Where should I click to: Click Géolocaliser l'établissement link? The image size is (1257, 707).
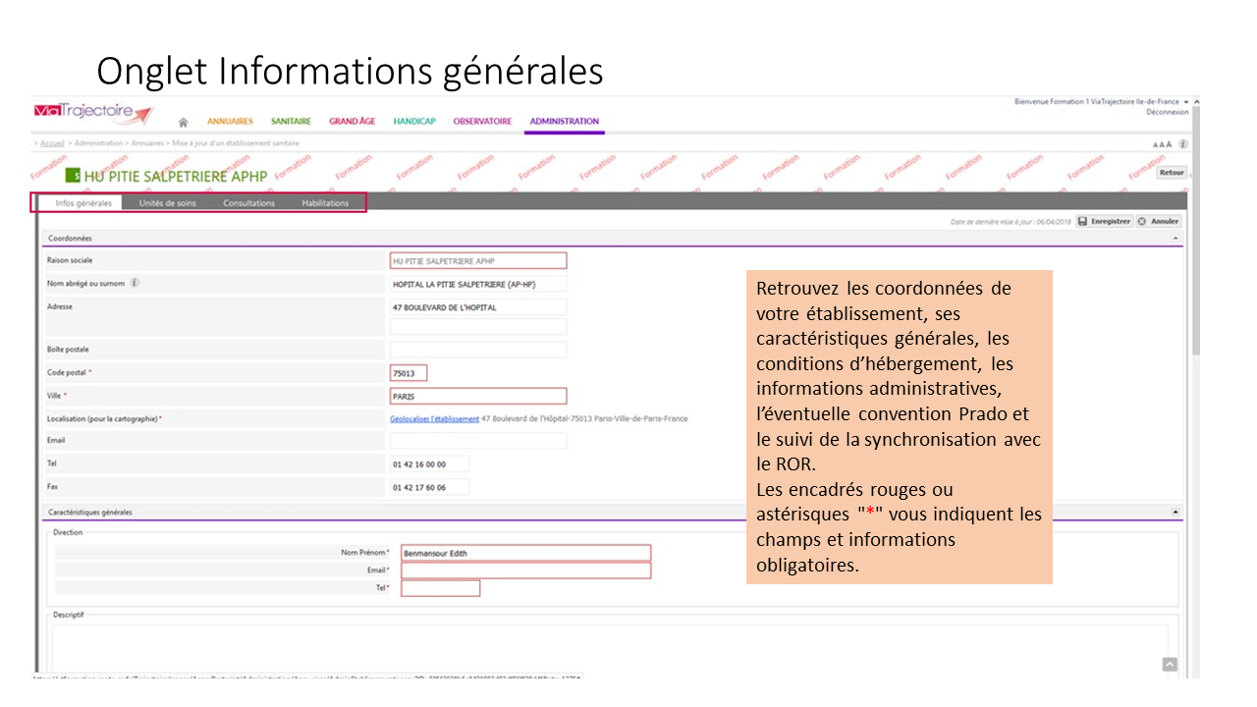click(x=434, y=418)
